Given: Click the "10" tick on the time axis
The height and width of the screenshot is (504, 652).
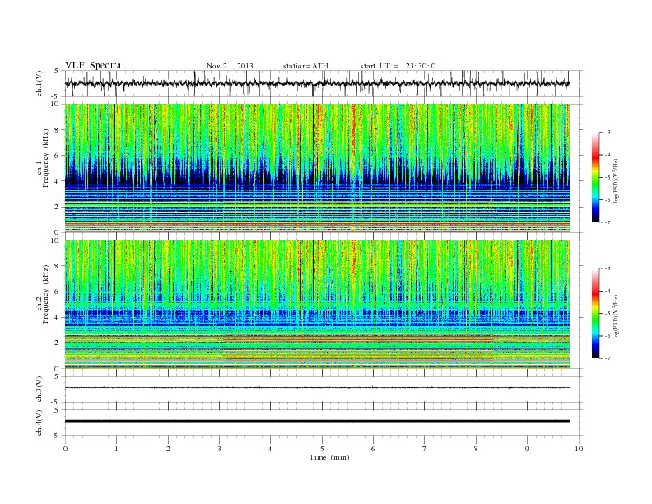Looking at the screenshot, I should pyautogui.click(x=579, y=449).
